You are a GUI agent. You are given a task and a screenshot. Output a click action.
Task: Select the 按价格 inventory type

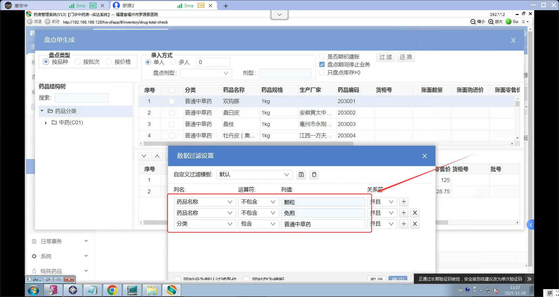click(109, 62)
